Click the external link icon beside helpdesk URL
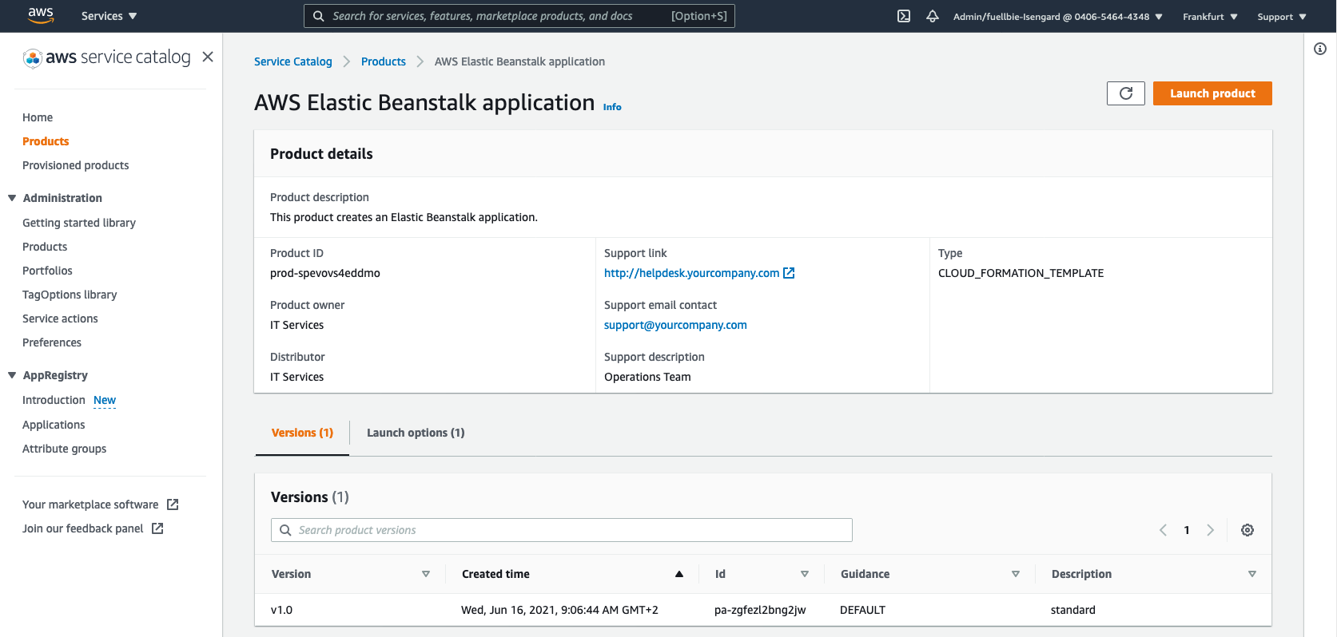The width and height of the screenshot is (1337, 637). click(789, 273)
